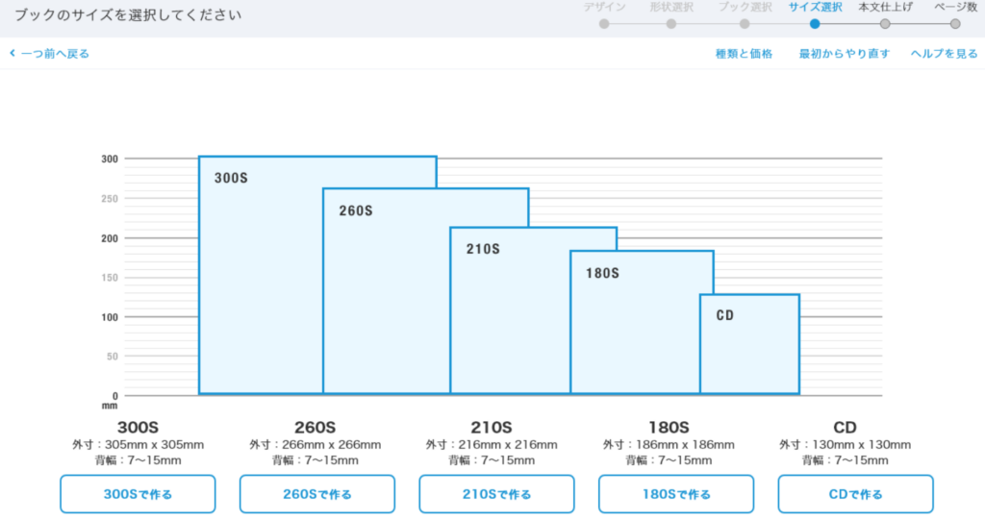Click the 300Sで作る button
Screen dimensions: 985x520
(138, 494)
